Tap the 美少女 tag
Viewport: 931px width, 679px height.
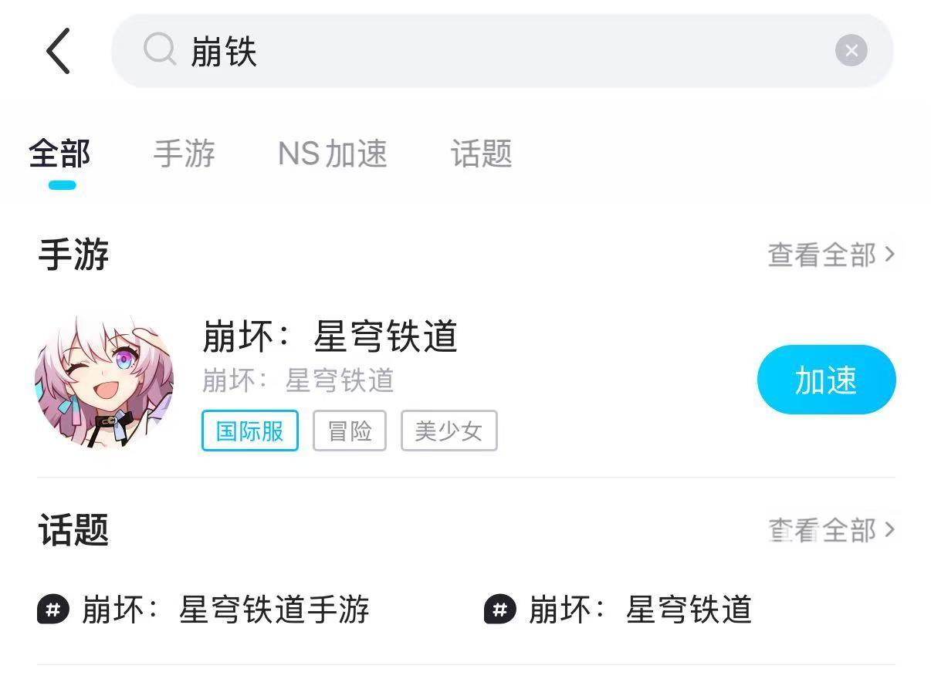pyautogui.click(x=449, y=431)
